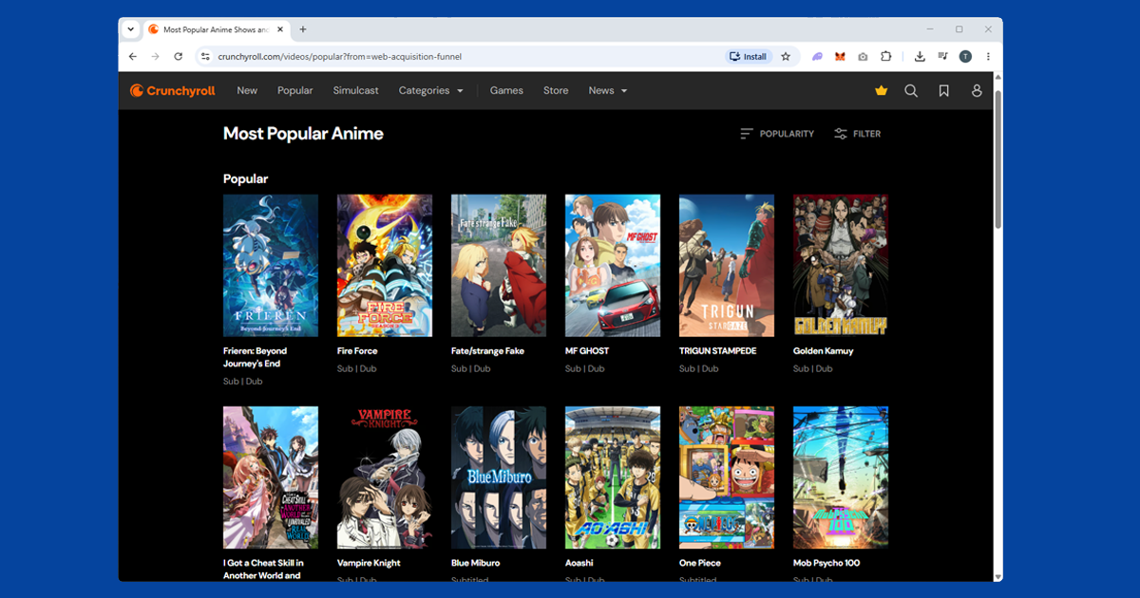Open the Crunchyroll premium crown icon
The height and width of the screenshot is (598, 1140).
(x=882, y=90)
